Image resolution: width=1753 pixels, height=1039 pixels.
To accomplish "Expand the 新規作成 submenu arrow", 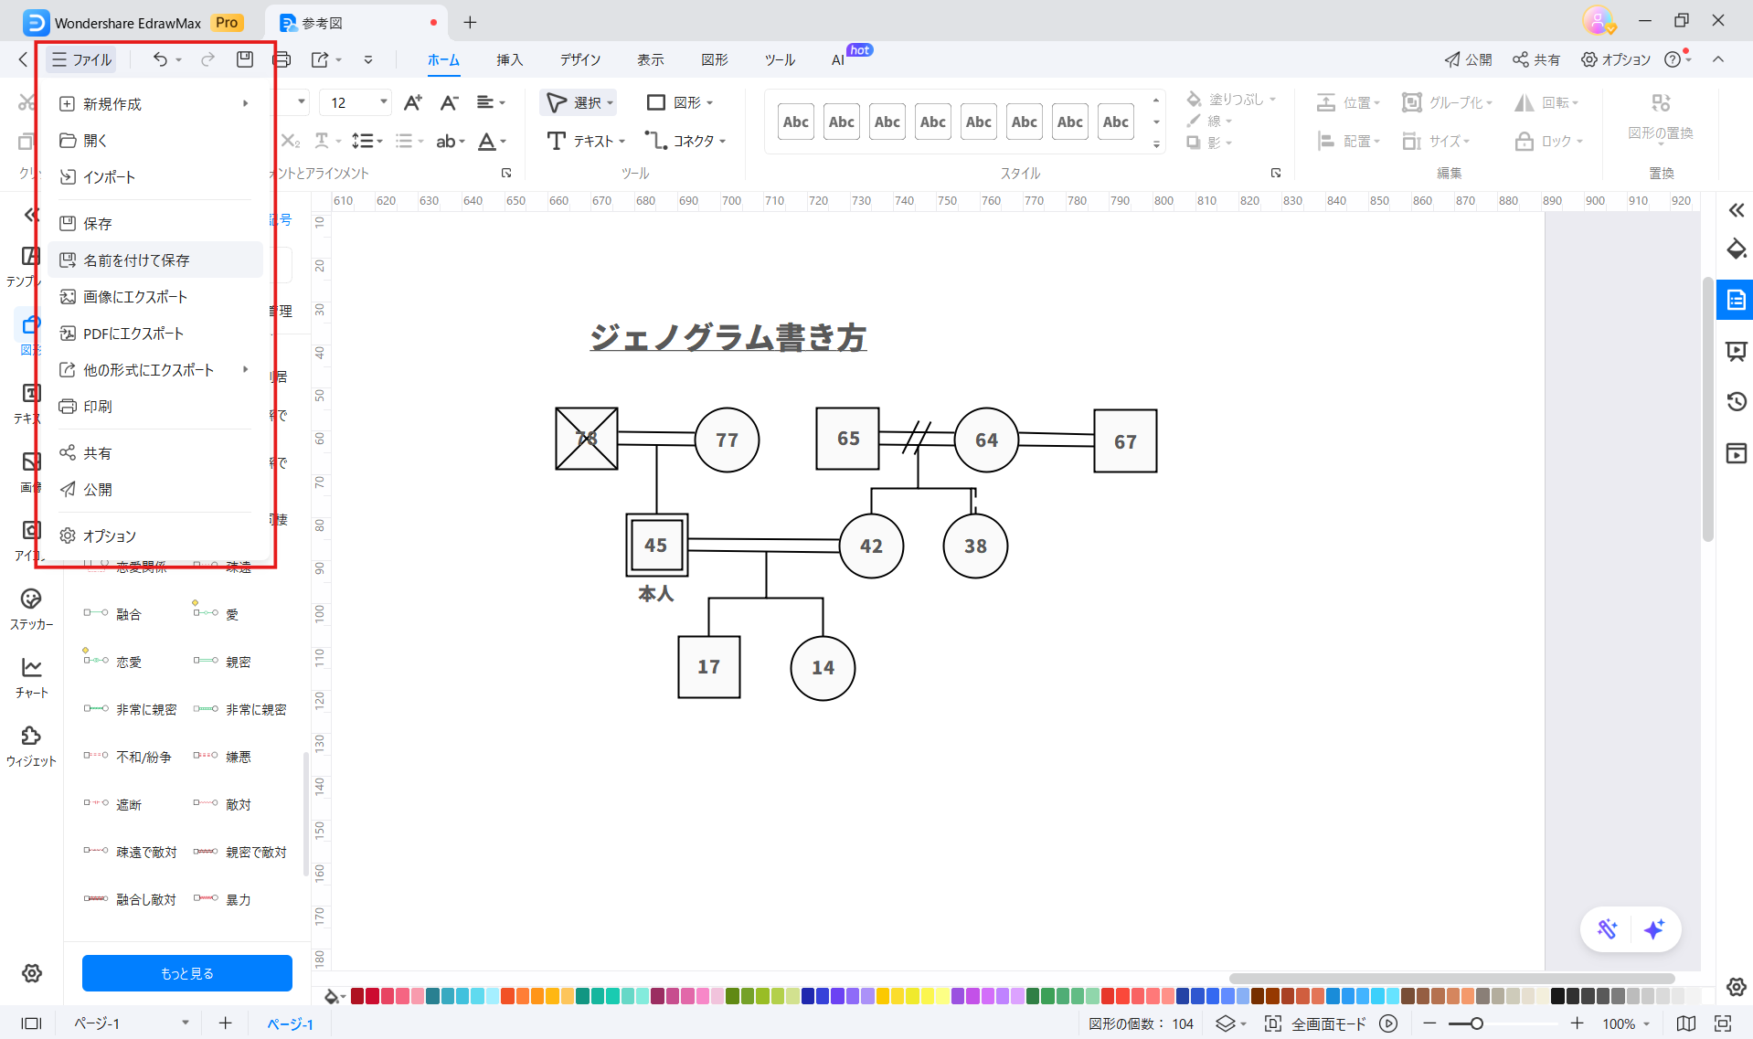I will tap(244, 103).
